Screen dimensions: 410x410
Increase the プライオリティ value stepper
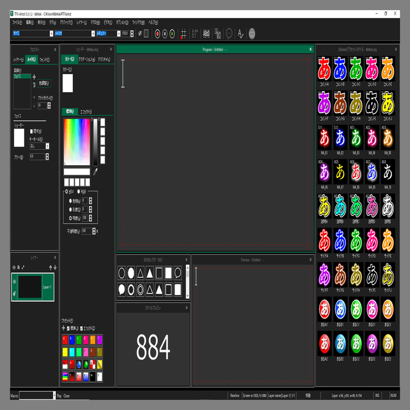click(49, 104)
